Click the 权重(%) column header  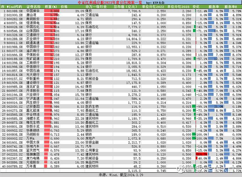click(x=51, y=7)
